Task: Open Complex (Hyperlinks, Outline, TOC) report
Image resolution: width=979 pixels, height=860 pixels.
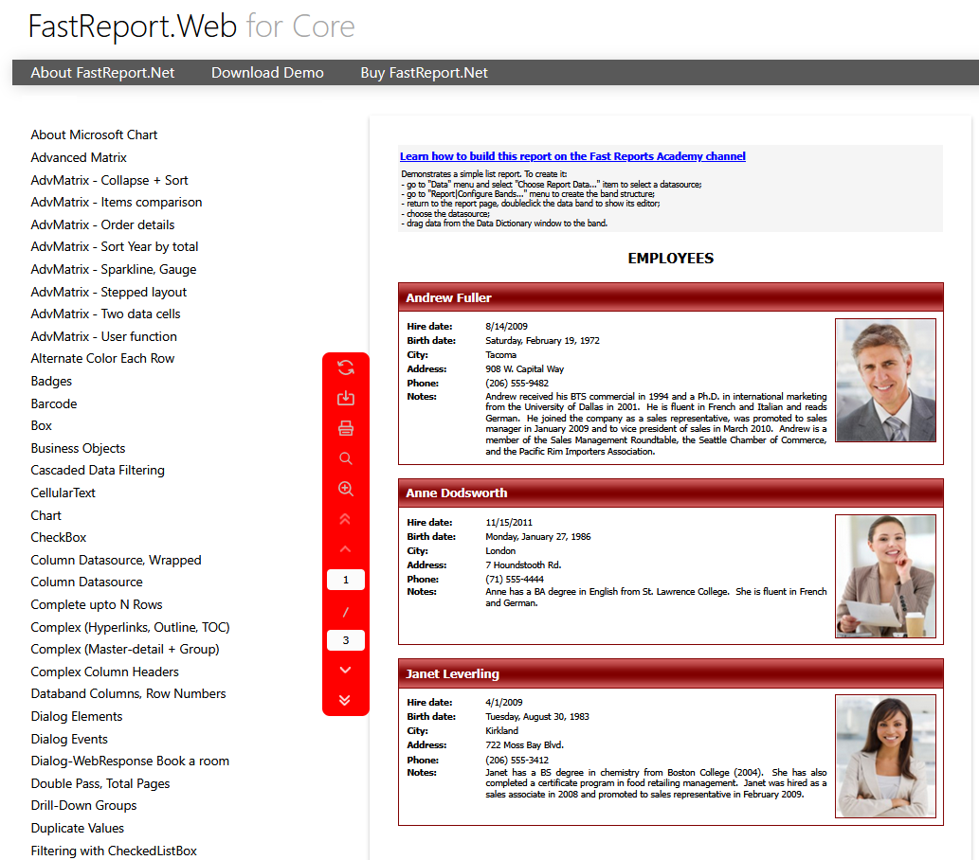Action: click(x=131, y=627)
